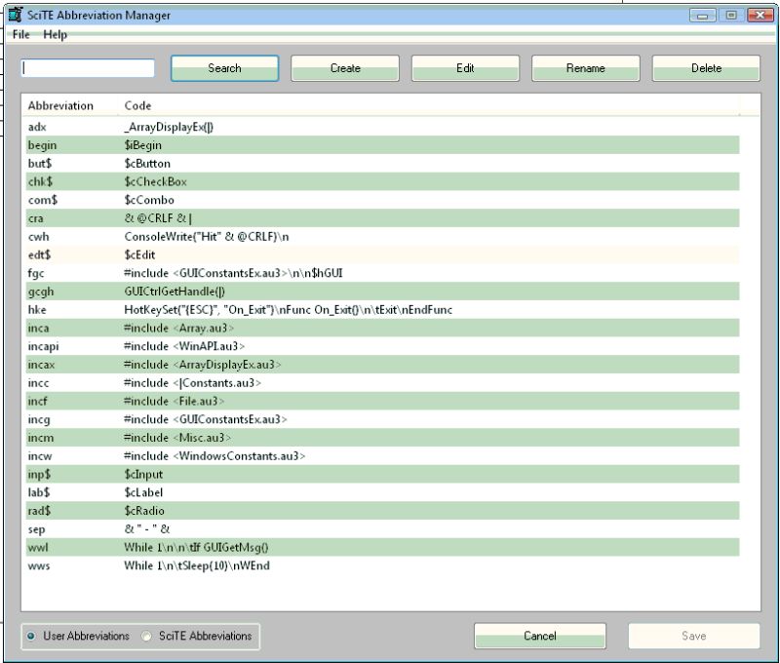This screenshot has height=663, width=780.
Task: Select the incax ArrayDisplayEx include row
Action: pyautogui.click(x=195, y=364)
